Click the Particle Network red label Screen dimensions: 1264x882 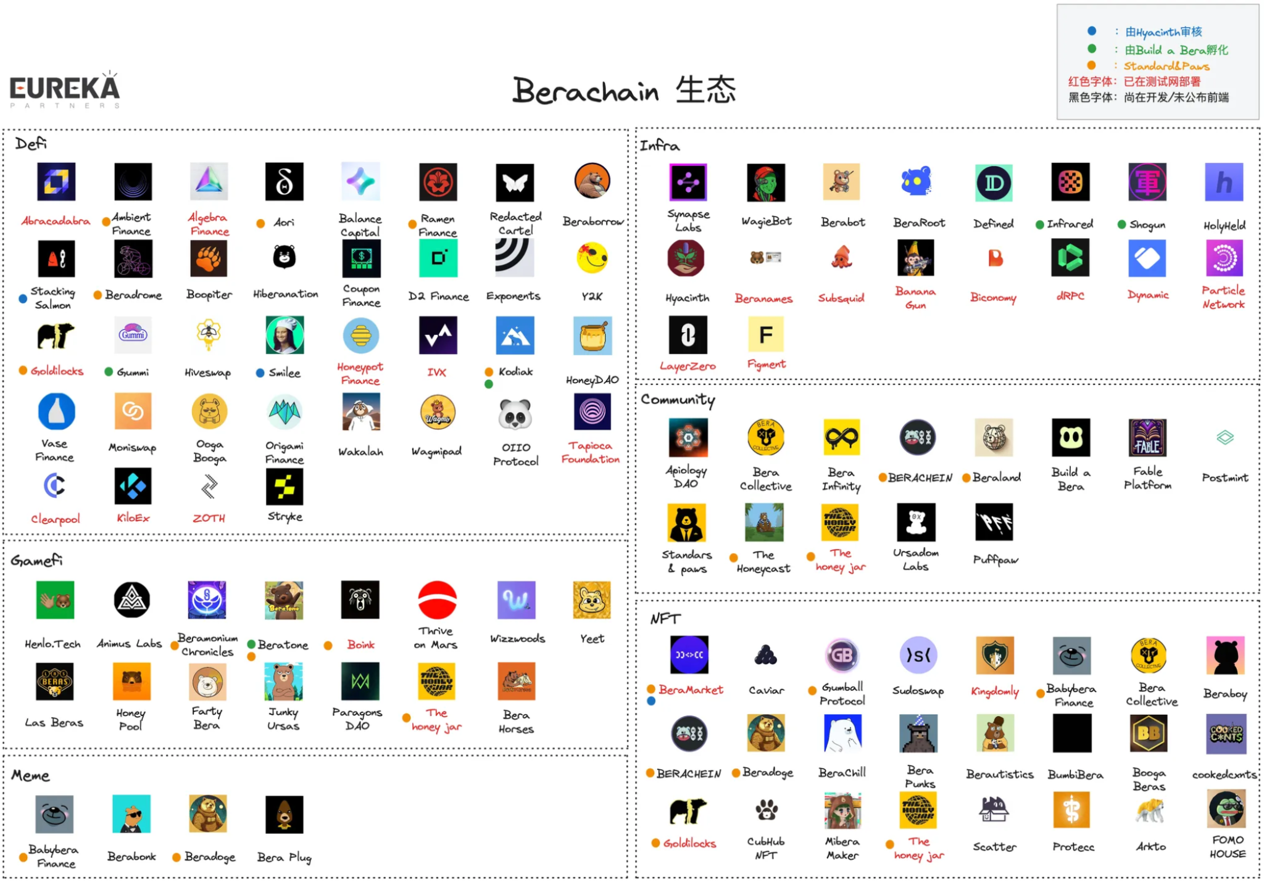click(x=1223, y=297)
